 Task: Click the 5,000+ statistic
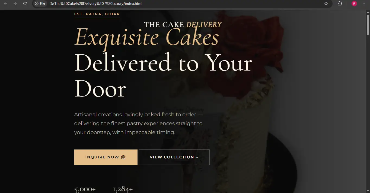(85, 189)
